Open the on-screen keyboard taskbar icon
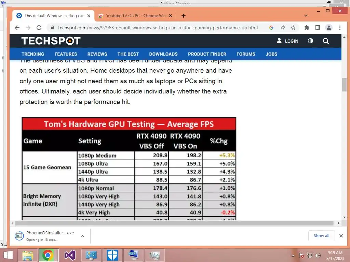The height and width of the screenshot is (262, 350). 134,255
